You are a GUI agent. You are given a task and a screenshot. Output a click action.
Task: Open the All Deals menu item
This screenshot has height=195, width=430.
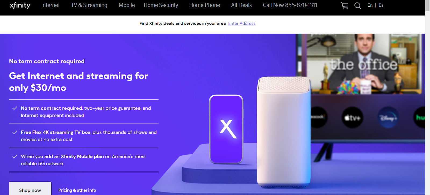click(241, 5)
